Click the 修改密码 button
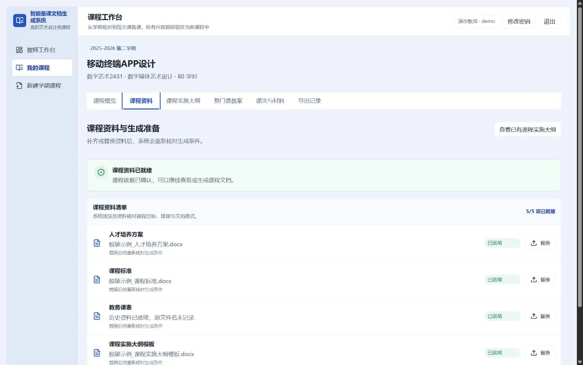Image resolution: width=583 pixels, height=365 pixels. coord(519,21)
